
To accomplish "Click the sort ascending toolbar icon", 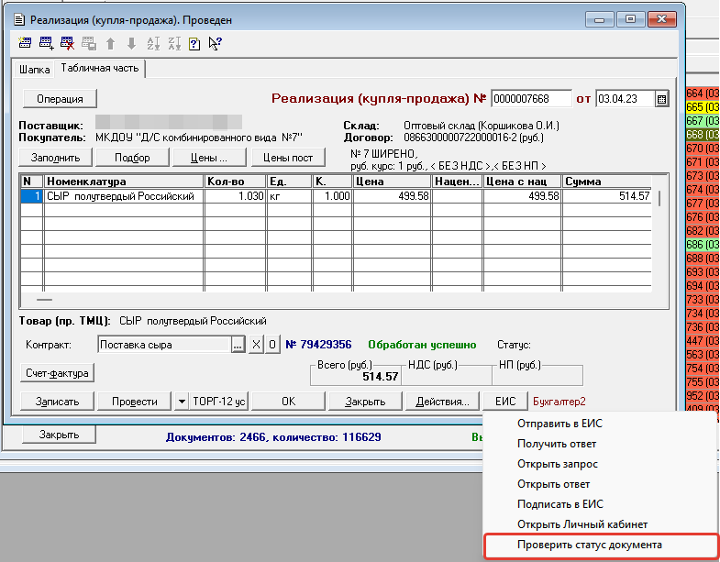I will [153, 43].
